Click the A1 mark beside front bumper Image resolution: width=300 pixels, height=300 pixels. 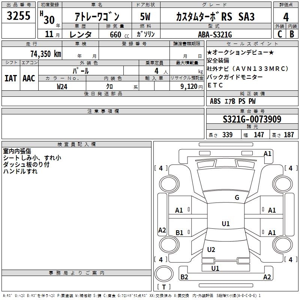[x=267, y=153]
